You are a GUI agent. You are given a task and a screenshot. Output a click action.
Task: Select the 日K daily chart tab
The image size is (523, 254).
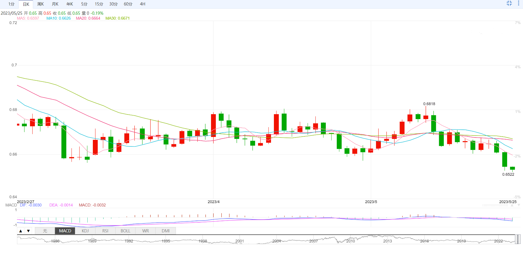26,4
